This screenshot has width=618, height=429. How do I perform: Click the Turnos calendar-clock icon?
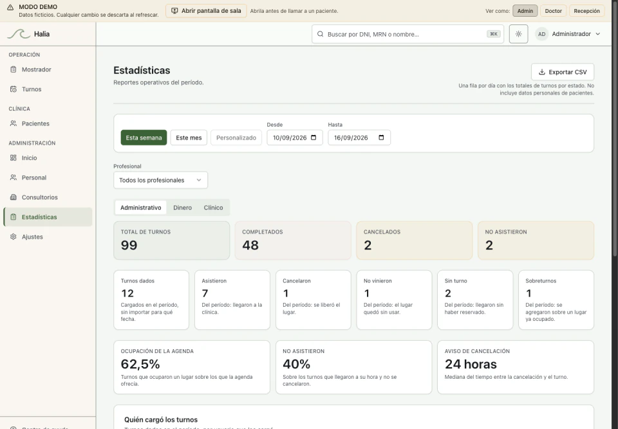(14, 89)
